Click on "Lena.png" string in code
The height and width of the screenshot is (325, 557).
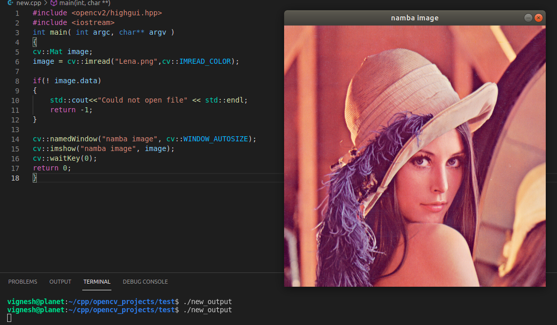tap(136, 61)
